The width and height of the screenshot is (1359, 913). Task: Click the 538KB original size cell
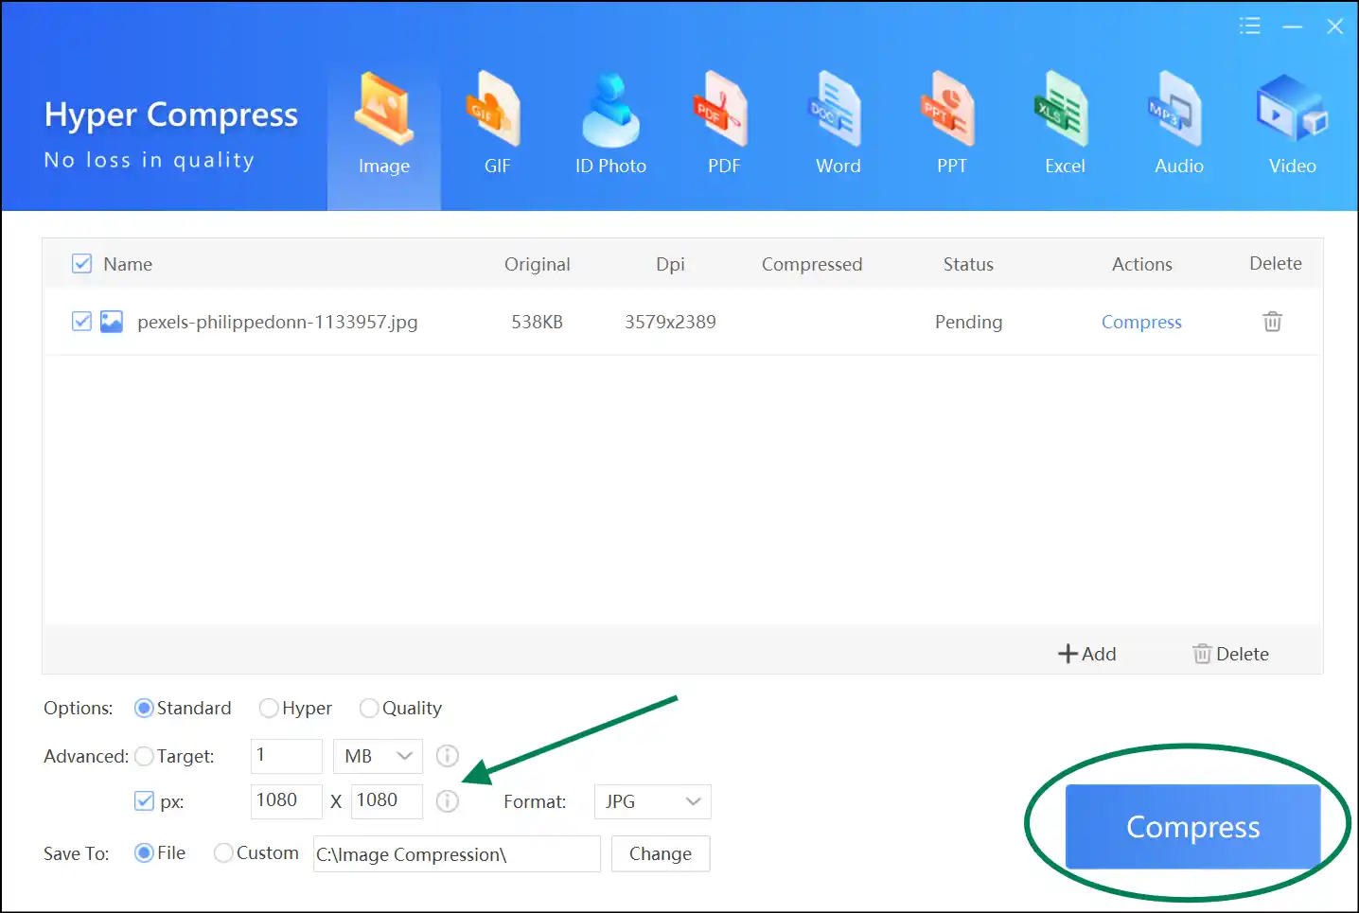coord(537,322)
